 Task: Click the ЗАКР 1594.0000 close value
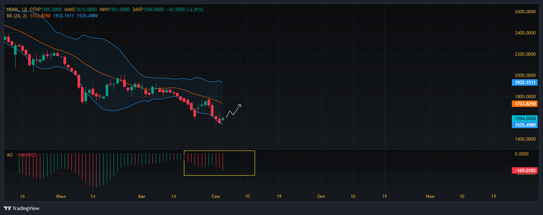148,10
